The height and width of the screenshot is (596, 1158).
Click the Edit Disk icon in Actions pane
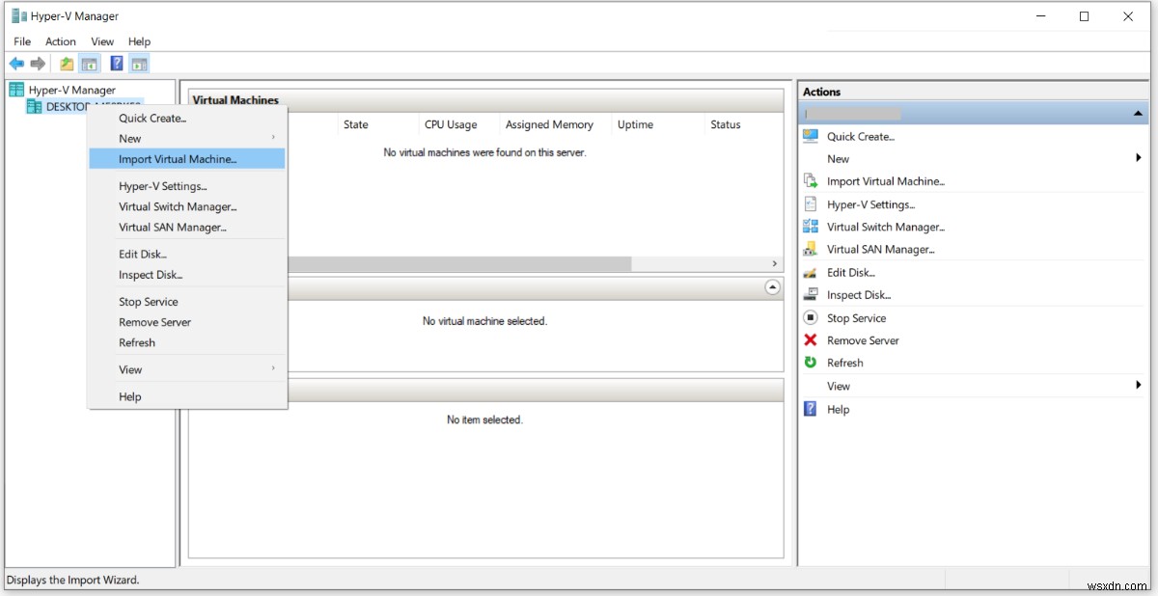[x=809, y=272]
